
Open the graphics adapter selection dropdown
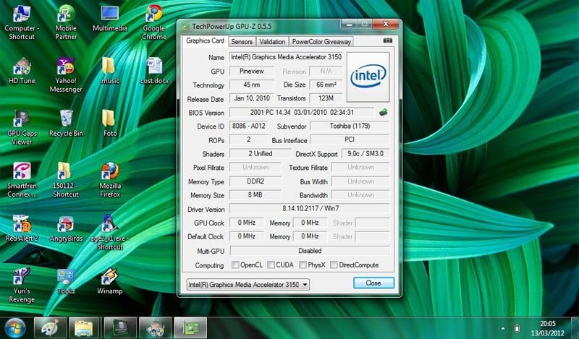pos(248,284)
